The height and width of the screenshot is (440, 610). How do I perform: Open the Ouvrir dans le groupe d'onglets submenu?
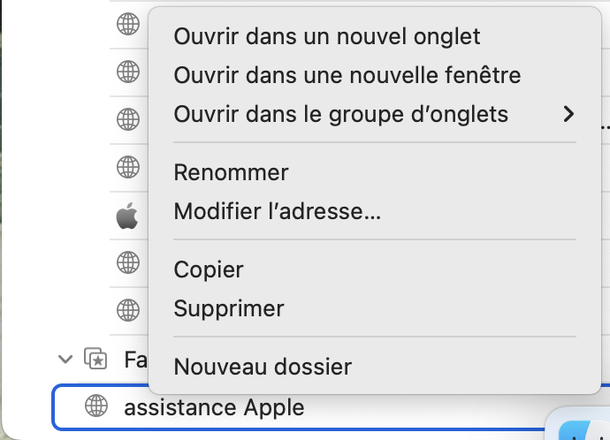point(341,114)
